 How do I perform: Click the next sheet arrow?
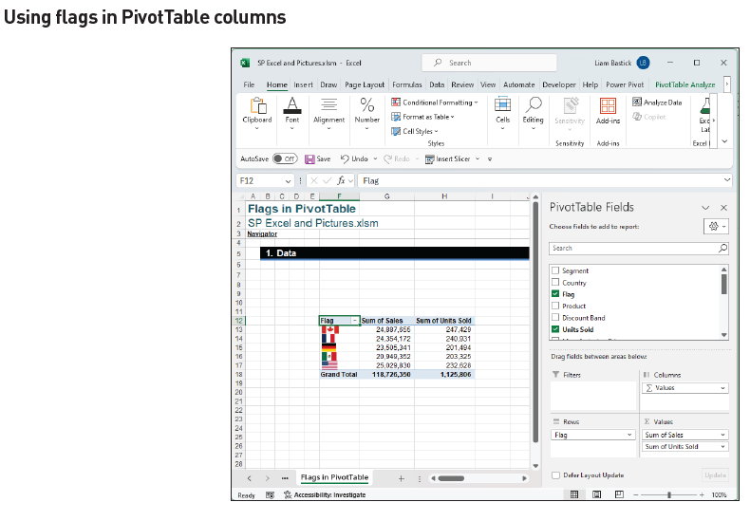(x=268, y=478)
